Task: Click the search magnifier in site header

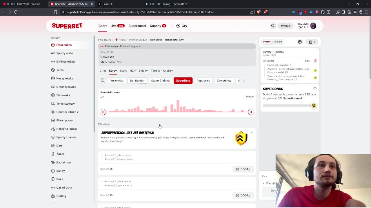Action: pyautogui.click(x=273, y=26)
